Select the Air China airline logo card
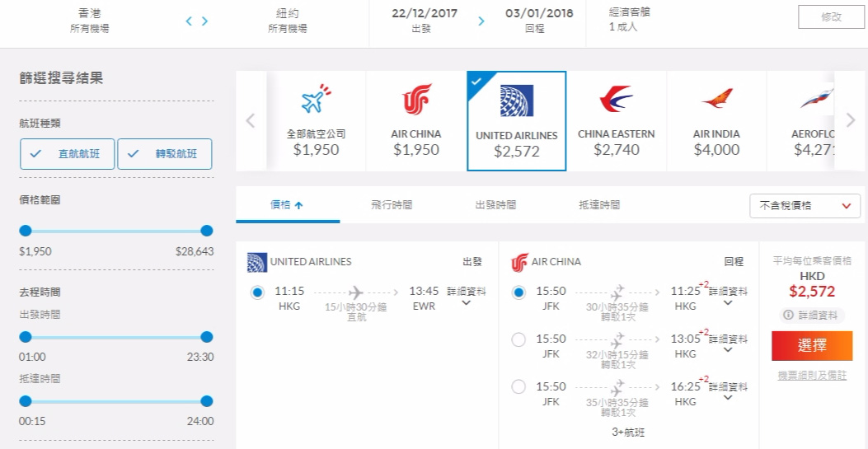The width and height of the screenshot is (868, 449). point(416,121)
